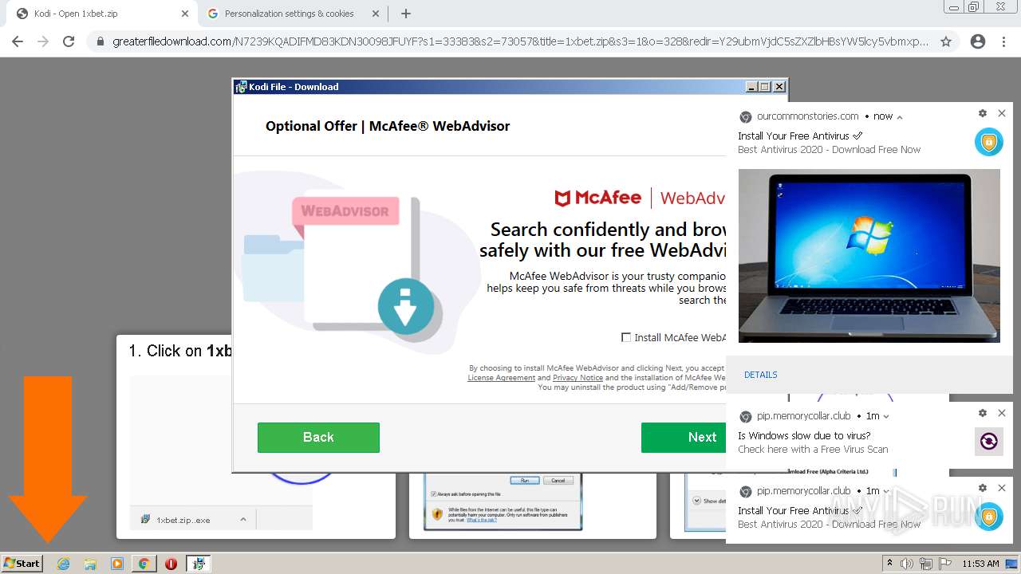Viewport: 1021px width, 574px height.
Task: Click the purple scan icon in notification
Action: point(989,442)
